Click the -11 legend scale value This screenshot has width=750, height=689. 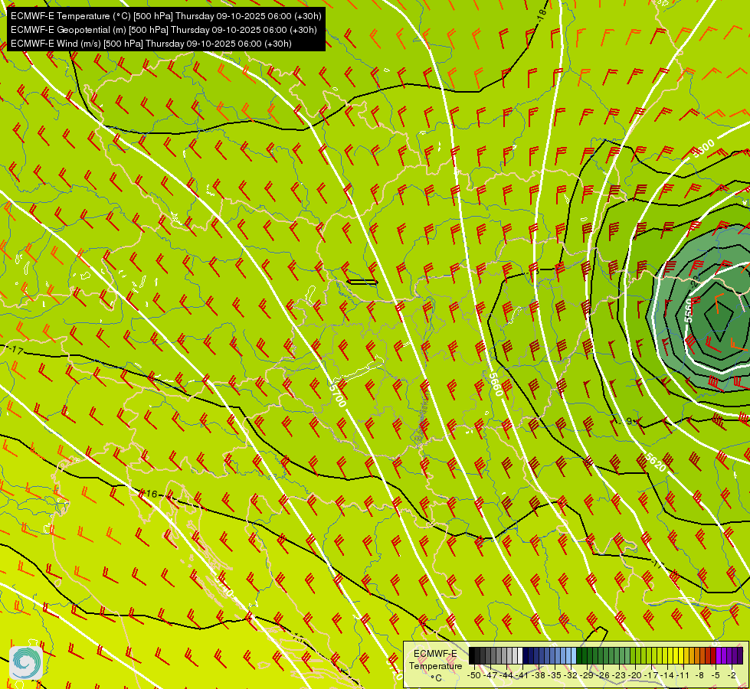coord(683,676)
